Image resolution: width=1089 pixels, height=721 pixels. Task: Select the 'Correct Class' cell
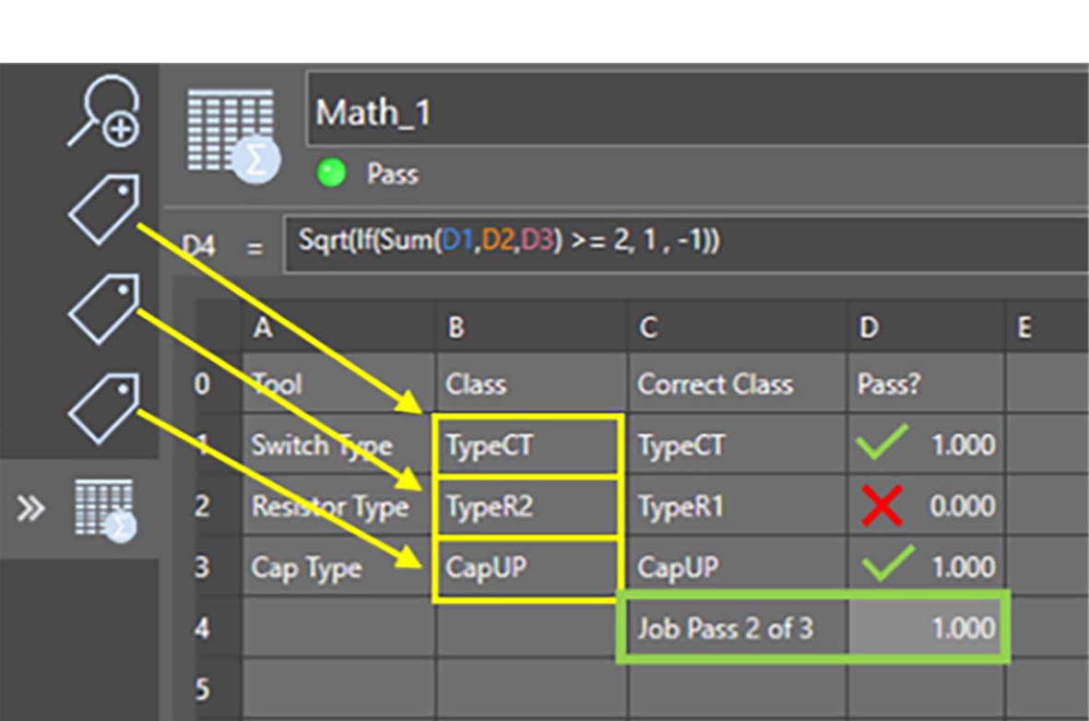738,384
